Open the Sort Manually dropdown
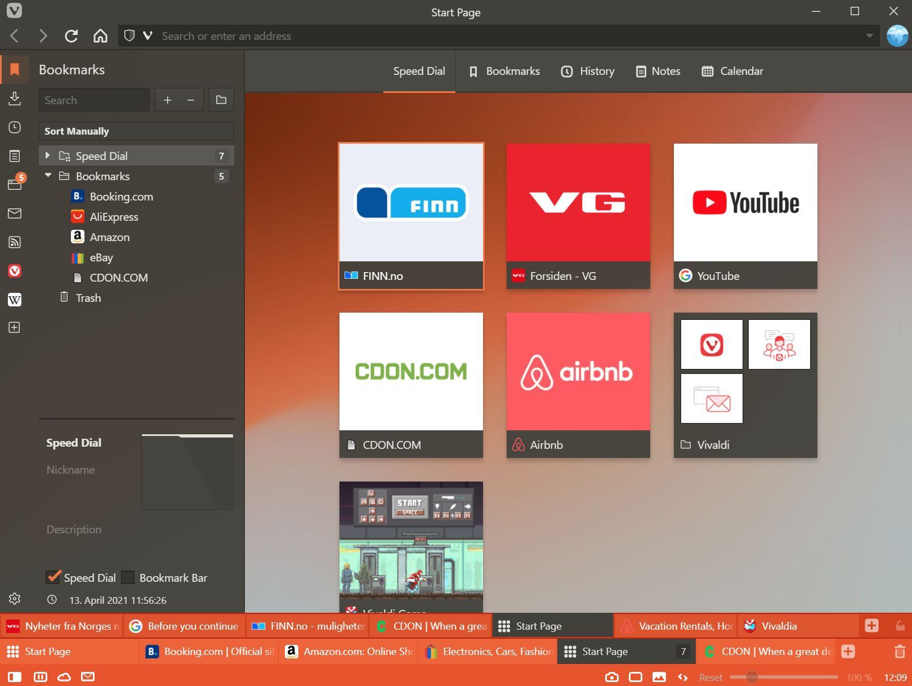 [136, 131]
